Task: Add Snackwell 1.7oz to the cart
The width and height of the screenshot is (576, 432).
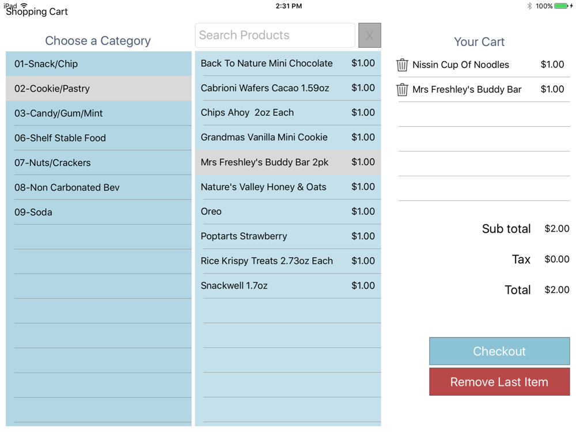Action: click(287, 286)
